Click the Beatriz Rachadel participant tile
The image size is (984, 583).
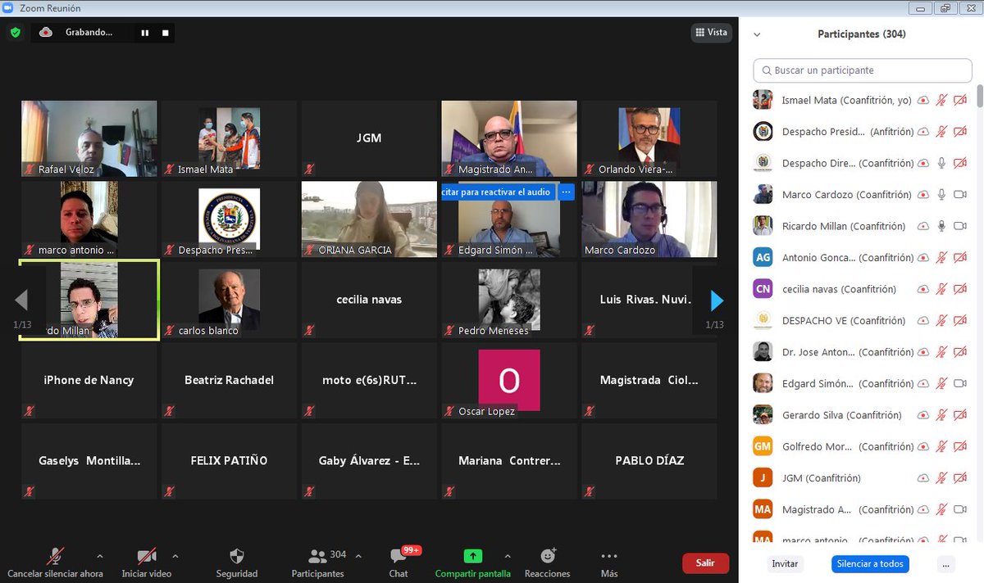(229, 381)
